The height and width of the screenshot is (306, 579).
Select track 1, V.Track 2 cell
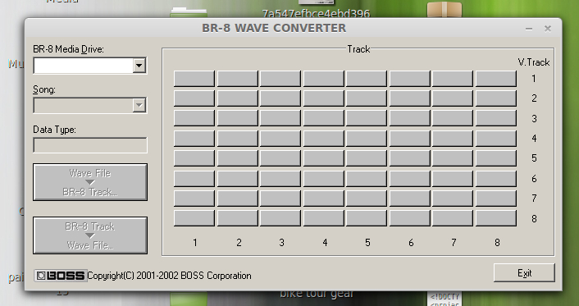click(x=194, y=98)
